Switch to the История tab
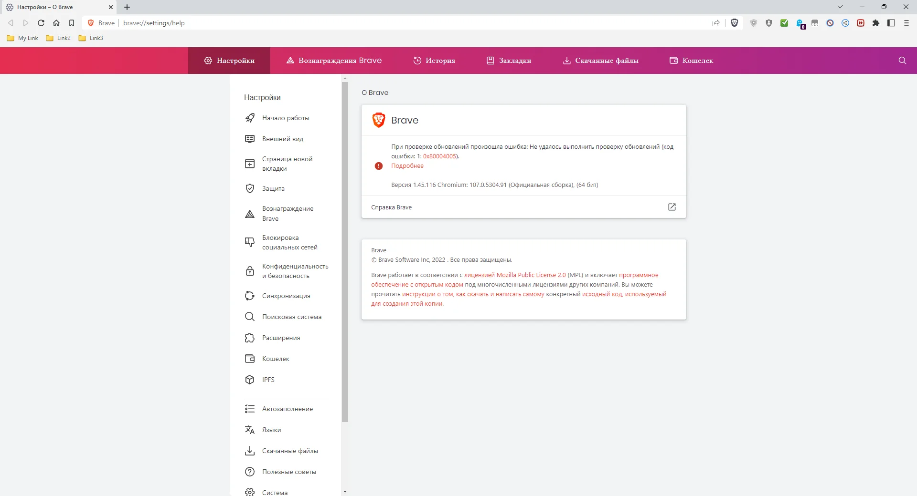The width and height of the screenshot is (917, 496). coord(434,61)
